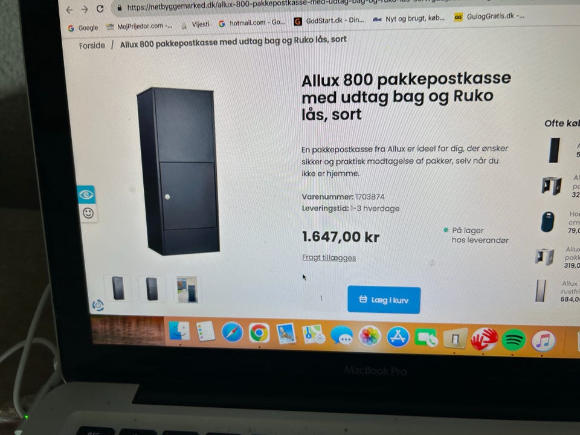Go to Forside breadcrumb link
This screenshot has width=580, height=435.
coord(92,45)
